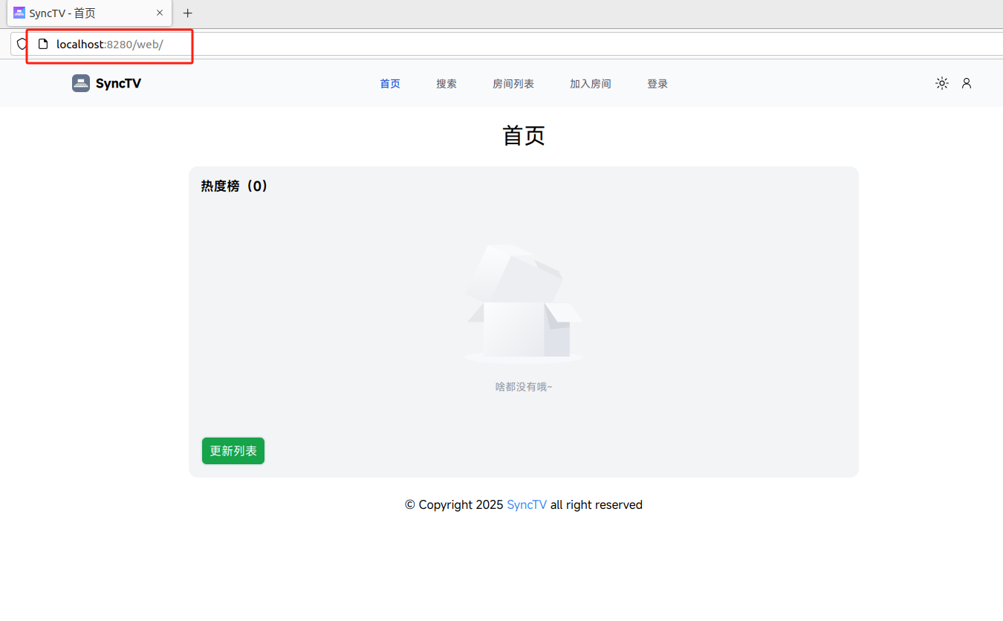1003x621 pixels.
Task: Follow the SyncTV footer link
Action: pos(526,504)
